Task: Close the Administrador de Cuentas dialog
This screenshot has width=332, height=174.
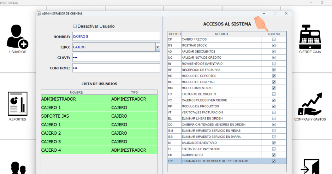Action: 286,14
